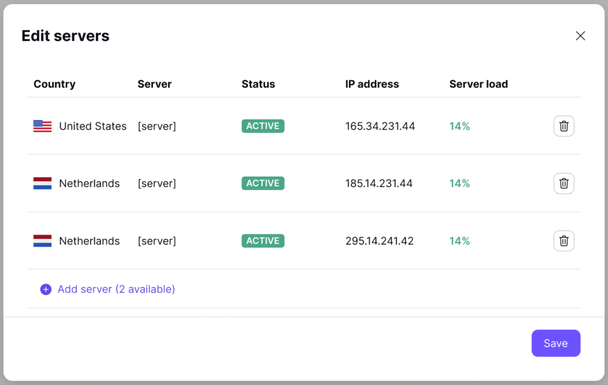Click the Server load column header
608x385 pixels.
(x=479, y=84)
